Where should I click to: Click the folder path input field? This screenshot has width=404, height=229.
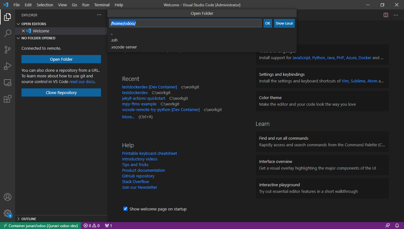pyautogui.click(x=186, y=23)
